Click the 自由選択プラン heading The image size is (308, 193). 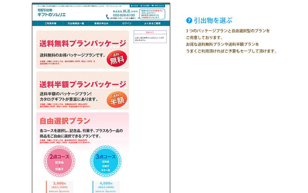(x=65, y=121)
